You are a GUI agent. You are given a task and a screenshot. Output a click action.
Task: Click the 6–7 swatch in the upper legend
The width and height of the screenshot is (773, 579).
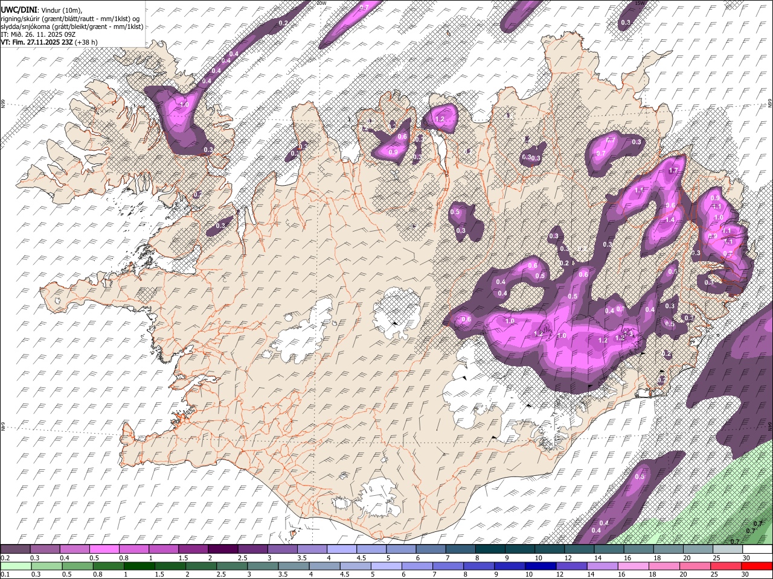coord(431,549)
